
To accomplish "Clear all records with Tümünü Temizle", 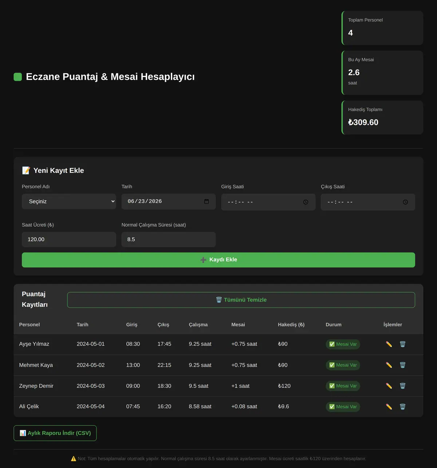I will tap(241, 300).
